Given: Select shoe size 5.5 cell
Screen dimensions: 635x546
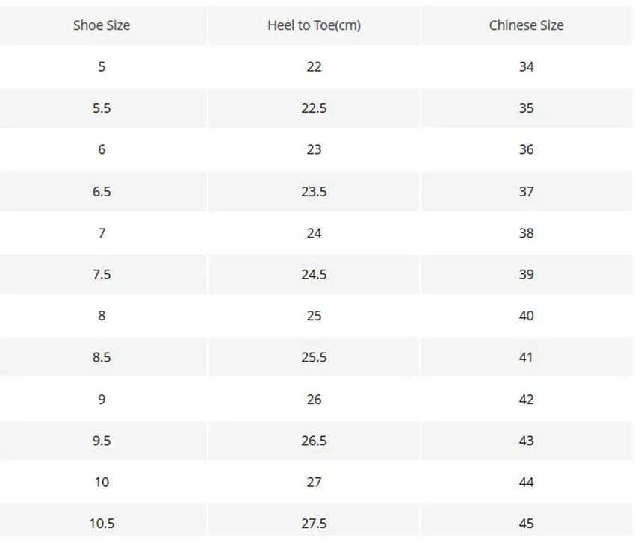Looking at the screenshot, I should pos(102,108).
